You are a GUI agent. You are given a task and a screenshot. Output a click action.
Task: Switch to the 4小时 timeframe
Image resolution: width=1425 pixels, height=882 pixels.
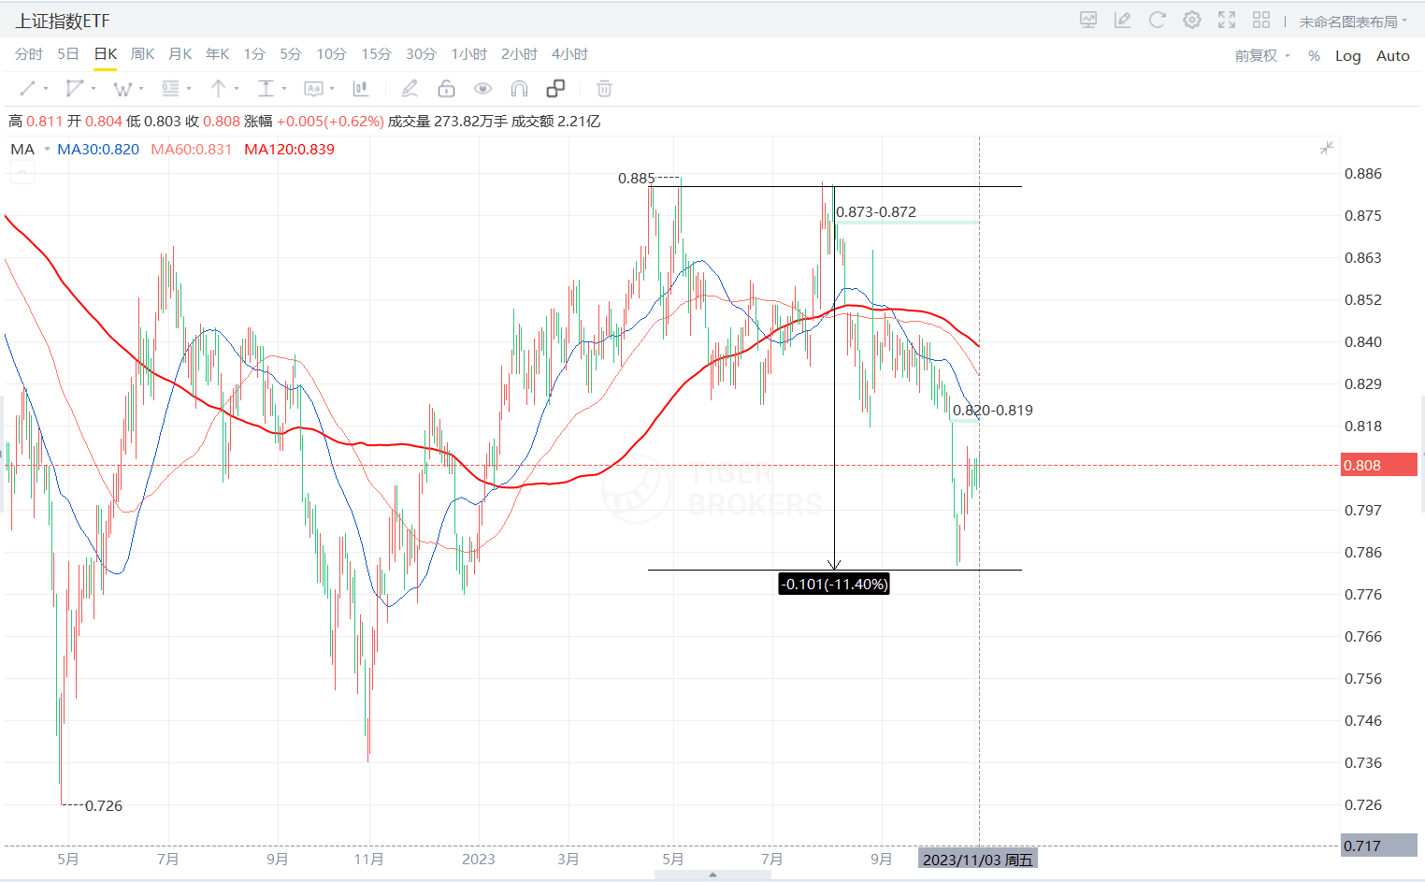[569, 54]
